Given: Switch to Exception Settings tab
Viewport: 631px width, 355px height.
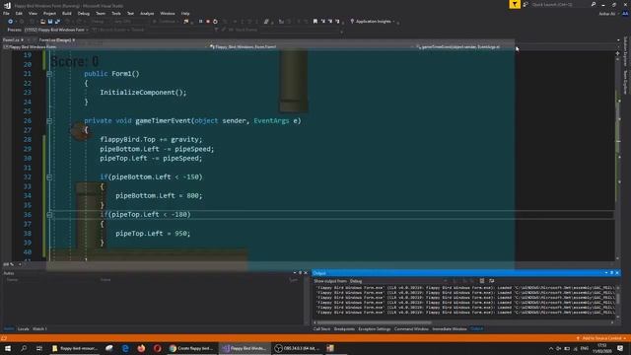Looking at the screenshot, I should 375,328.
